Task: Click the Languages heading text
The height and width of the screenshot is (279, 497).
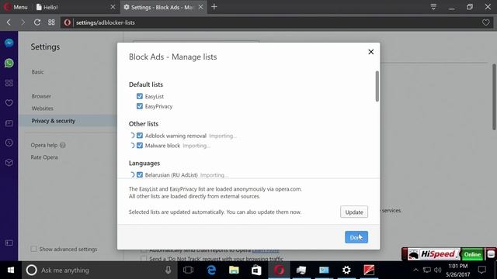Action: coord(144,164)
